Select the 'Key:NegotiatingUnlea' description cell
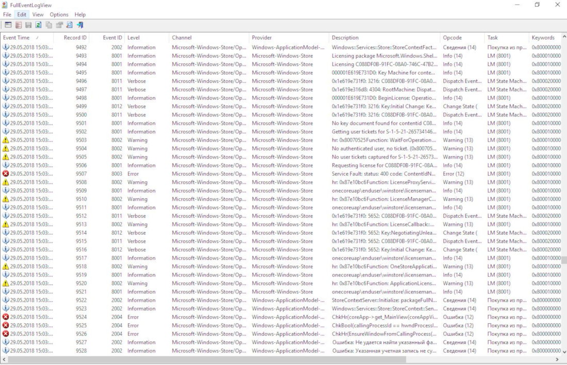567x365 pixels. (x=384, y=233)
